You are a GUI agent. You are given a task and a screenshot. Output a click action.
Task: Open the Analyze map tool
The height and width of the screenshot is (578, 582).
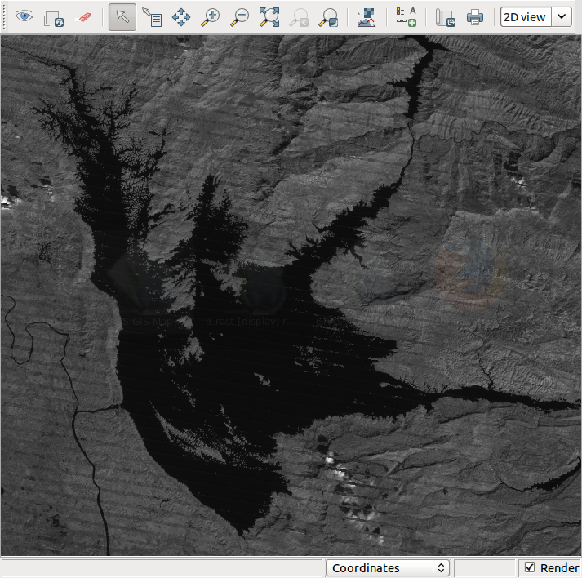[367, 17]
